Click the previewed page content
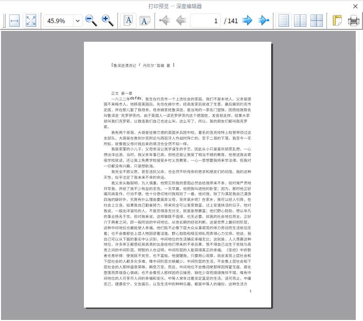The image size is (363, 321). (x=178, y=175)
